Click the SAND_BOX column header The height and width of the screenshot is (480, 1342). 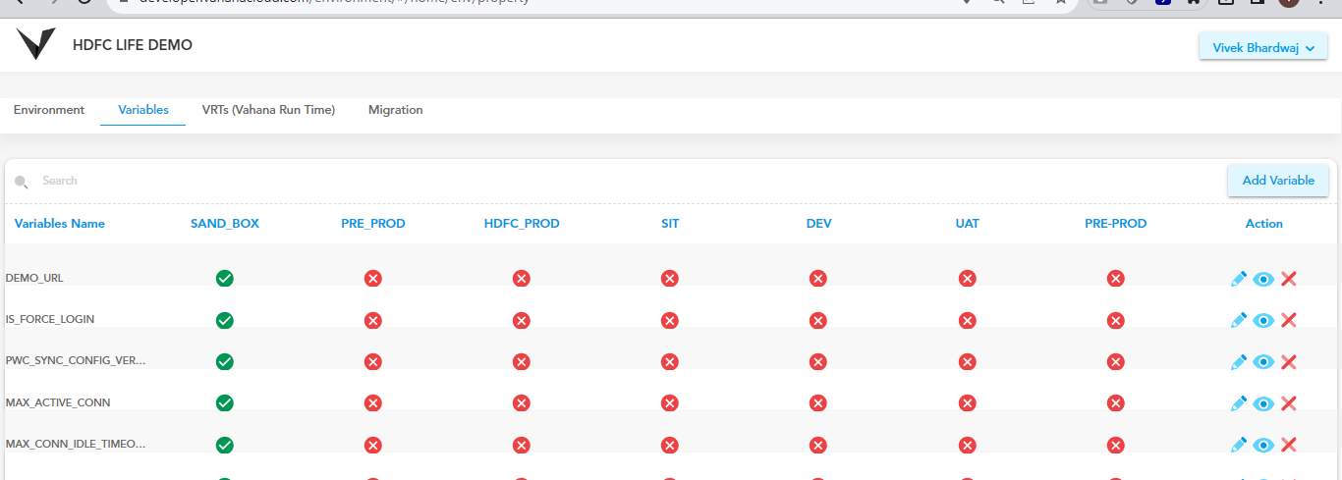225,224
